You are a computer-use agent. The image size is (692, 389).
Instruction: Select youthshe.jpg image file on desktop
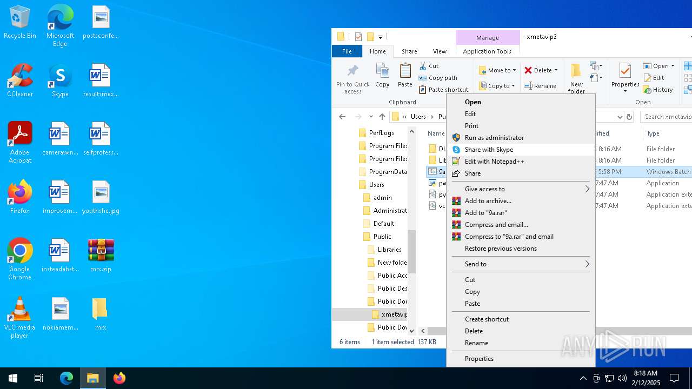click(101, 198)
